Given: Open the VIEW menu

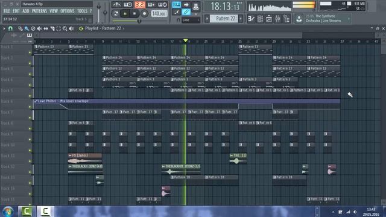Looking at the screenshot, I should click(x=54, y=11).
